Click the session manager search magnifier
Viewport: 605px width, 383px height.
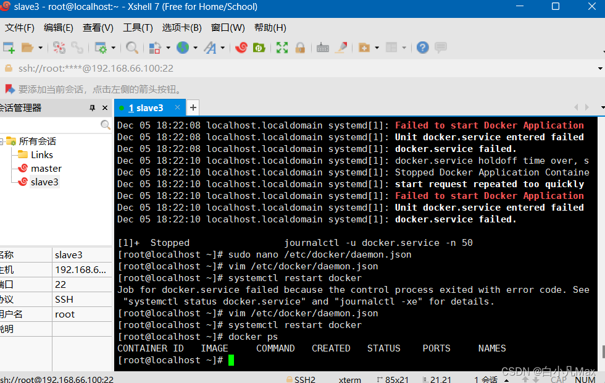tap(105, 125)
